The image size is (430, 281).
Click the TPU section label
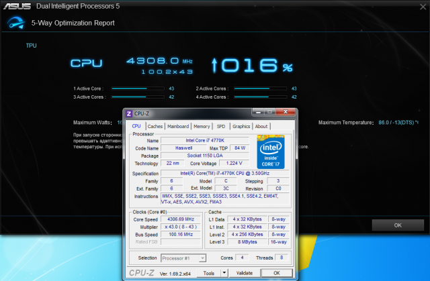coord(32,46)
